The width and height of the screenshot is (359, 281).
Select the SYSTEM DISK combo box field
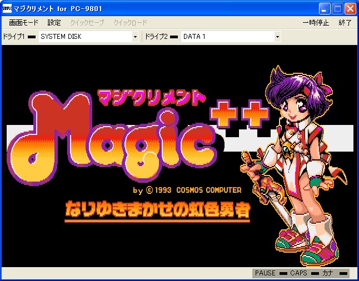(88, 37)
